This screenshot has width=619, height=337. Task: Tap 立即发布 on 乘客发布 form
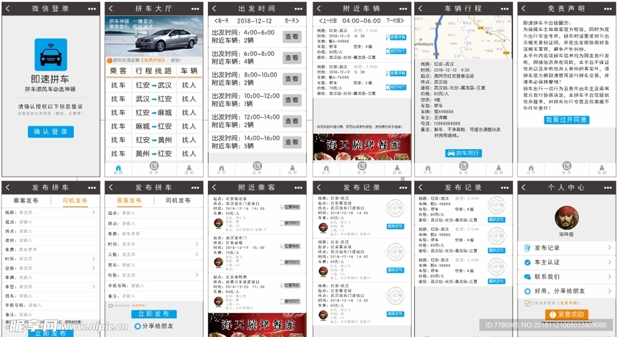pyautogui.click(x=154, y=313)
